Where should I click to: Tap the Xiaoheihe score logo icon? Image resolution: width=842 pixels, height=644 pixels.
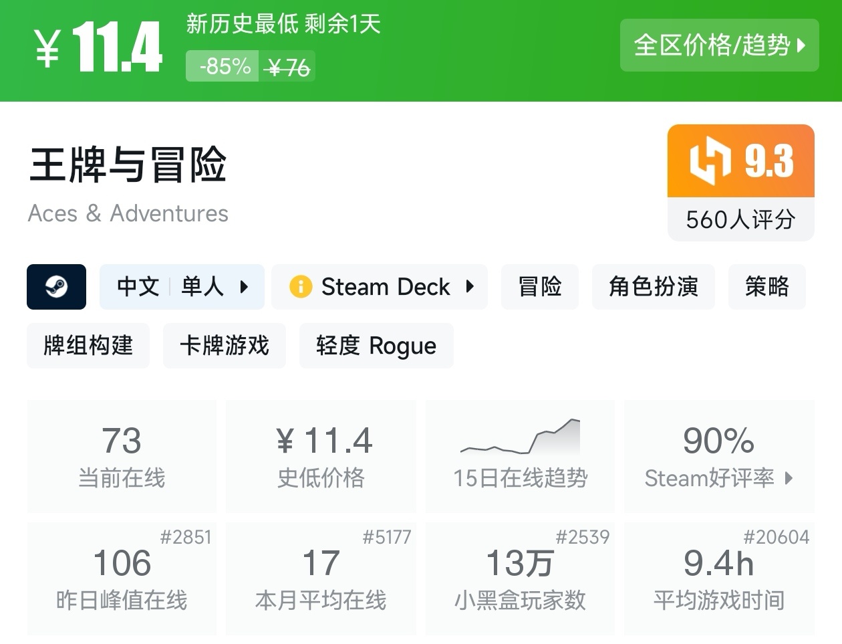pos(710,160)
